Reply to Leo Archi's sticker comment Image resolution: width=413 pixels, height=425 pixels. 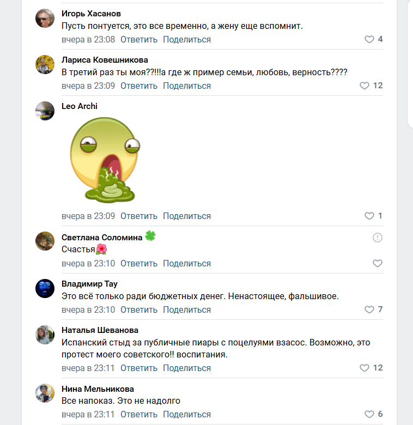[x=139, y=216]
